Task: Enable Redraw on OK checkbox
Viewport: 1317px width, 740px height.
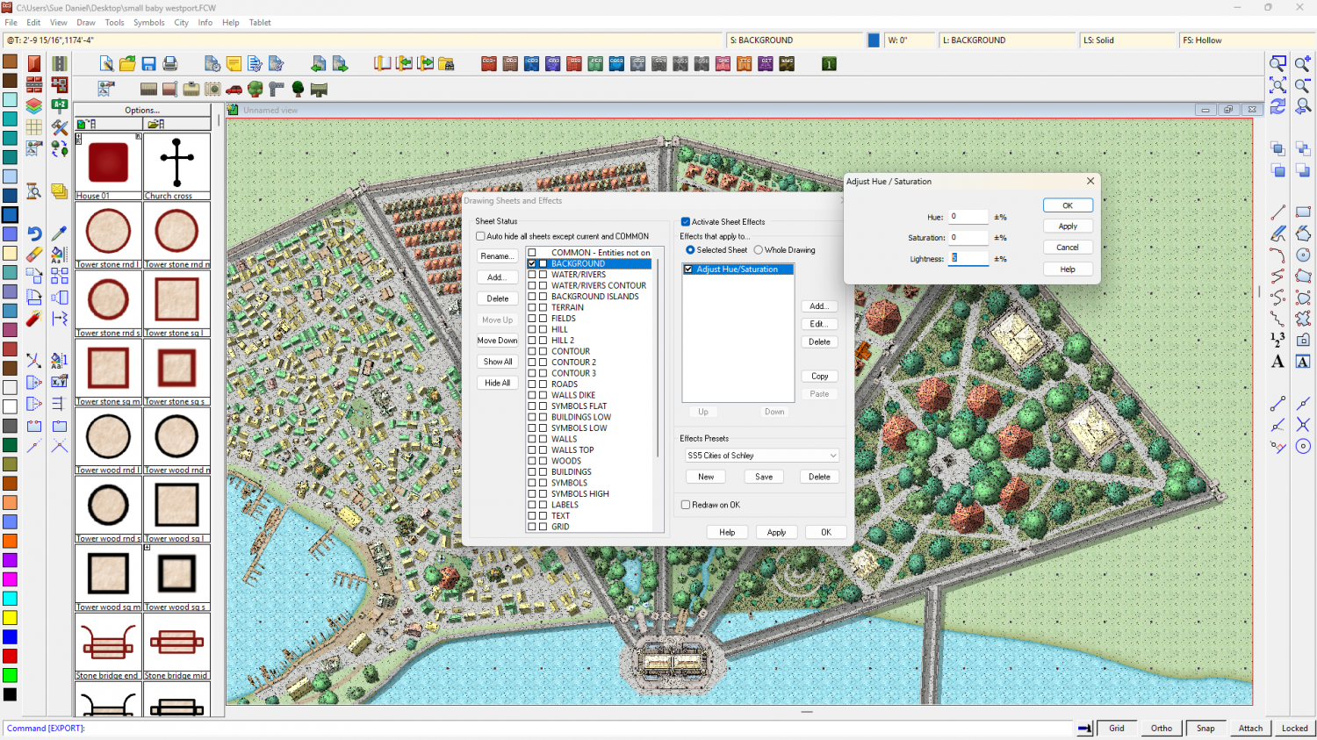Action: [686, 505]
